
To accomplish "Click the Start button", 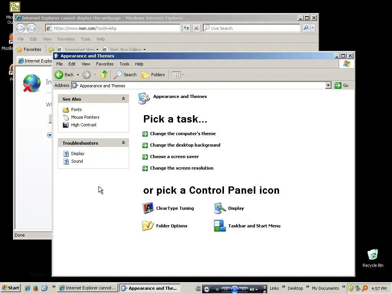I will click(10, 288).
